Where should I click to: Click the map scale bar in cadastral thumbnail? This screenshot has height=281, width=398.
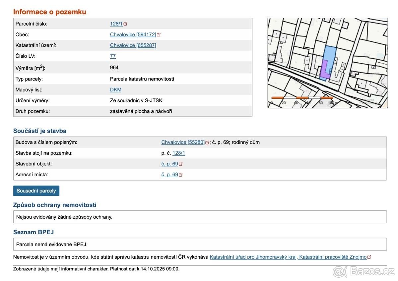[x=302, y=98]
